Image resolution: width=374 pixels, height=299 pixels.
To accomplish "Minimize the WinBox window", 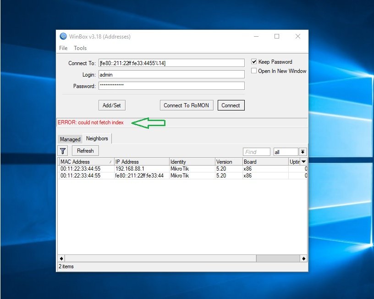I will click(x=256, y=36).
